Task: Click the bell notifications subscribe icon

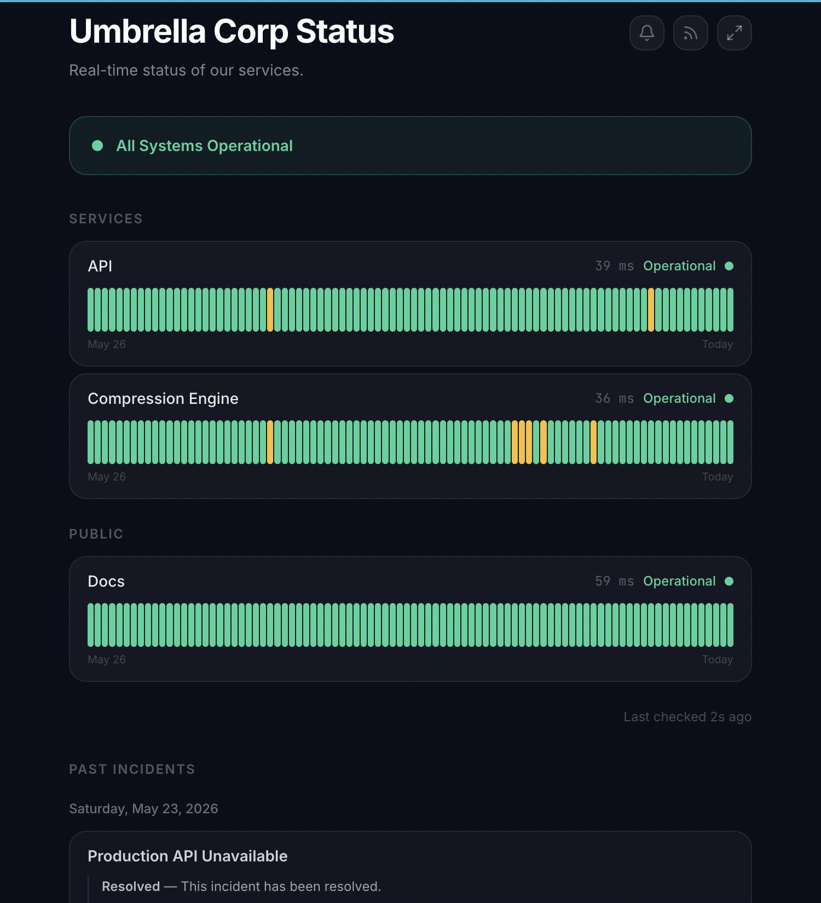Action: (647, 33)
